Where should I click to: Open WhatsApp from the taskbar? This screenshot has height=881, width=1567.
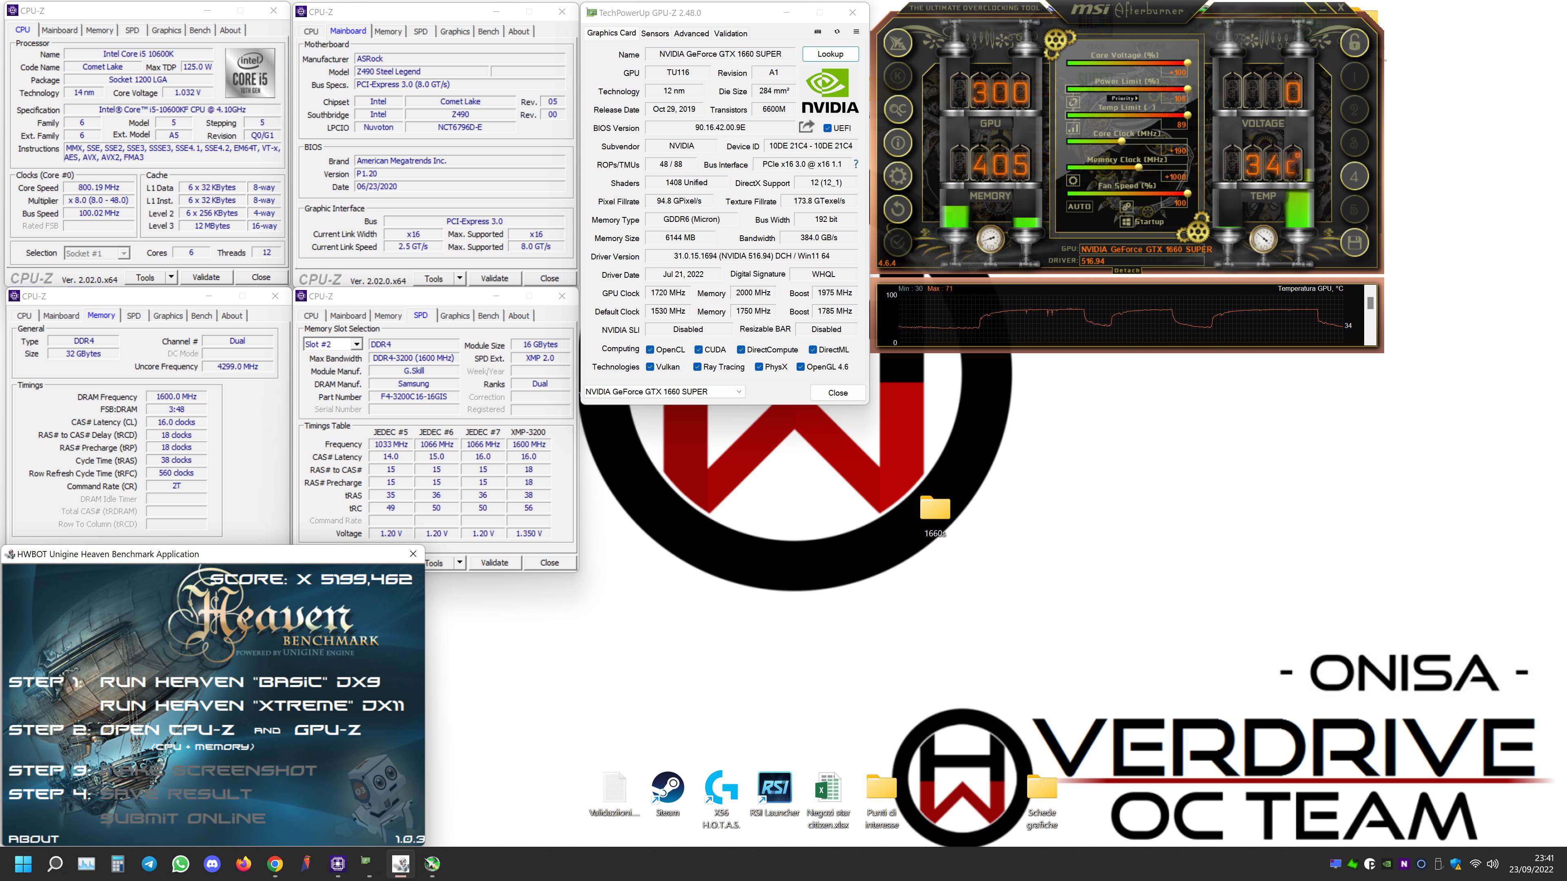pos(181,863)
